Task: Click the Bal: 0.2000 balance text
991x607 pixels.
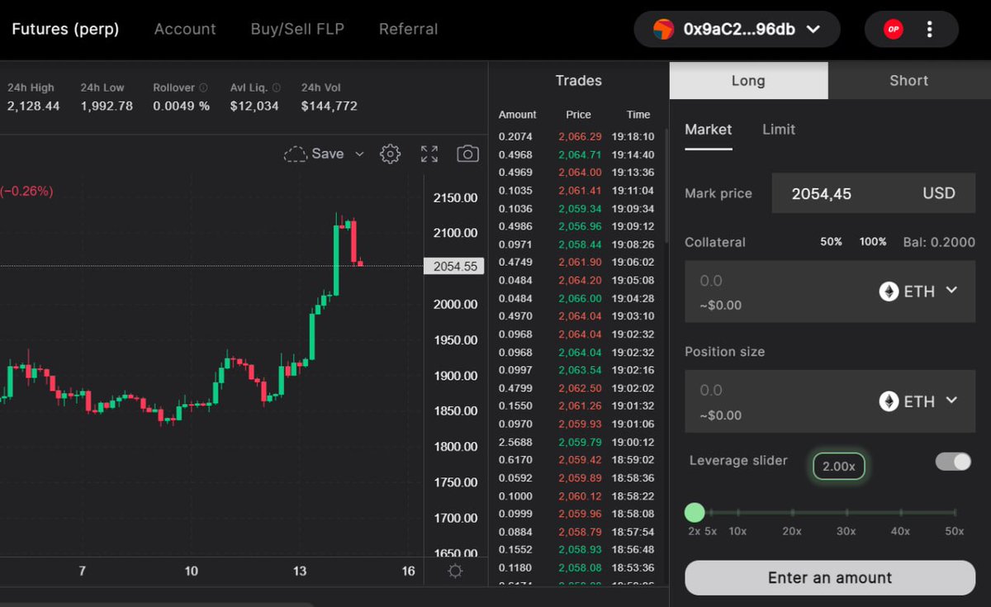Action: [x=939, y=242]
